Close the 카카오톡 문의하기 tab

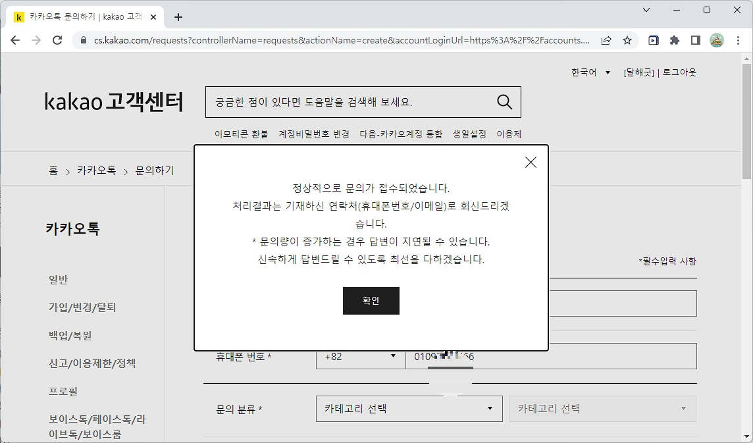[x=153, y=17]
